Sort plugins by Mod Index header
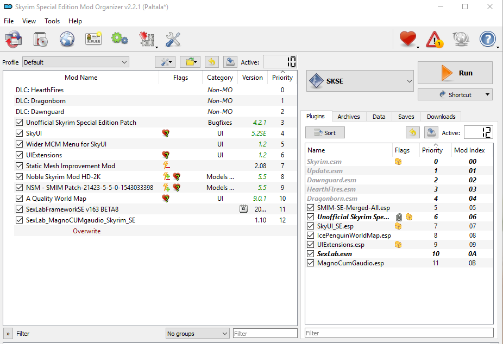Viewport: 503px width, 344px height. point(469,150)
